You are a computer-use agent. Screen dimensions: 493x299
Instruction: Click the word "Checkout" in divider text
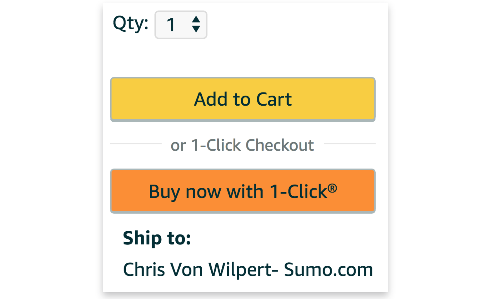280,145
